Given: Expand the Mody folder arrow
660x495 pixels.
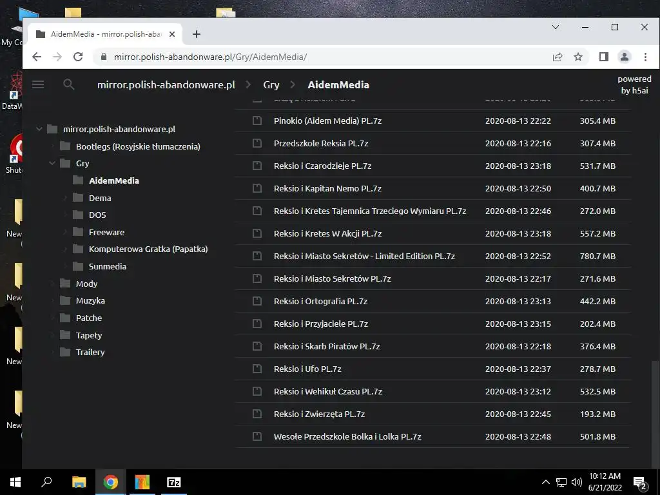Looking at the screenshot, I should [x=52, y=284].
